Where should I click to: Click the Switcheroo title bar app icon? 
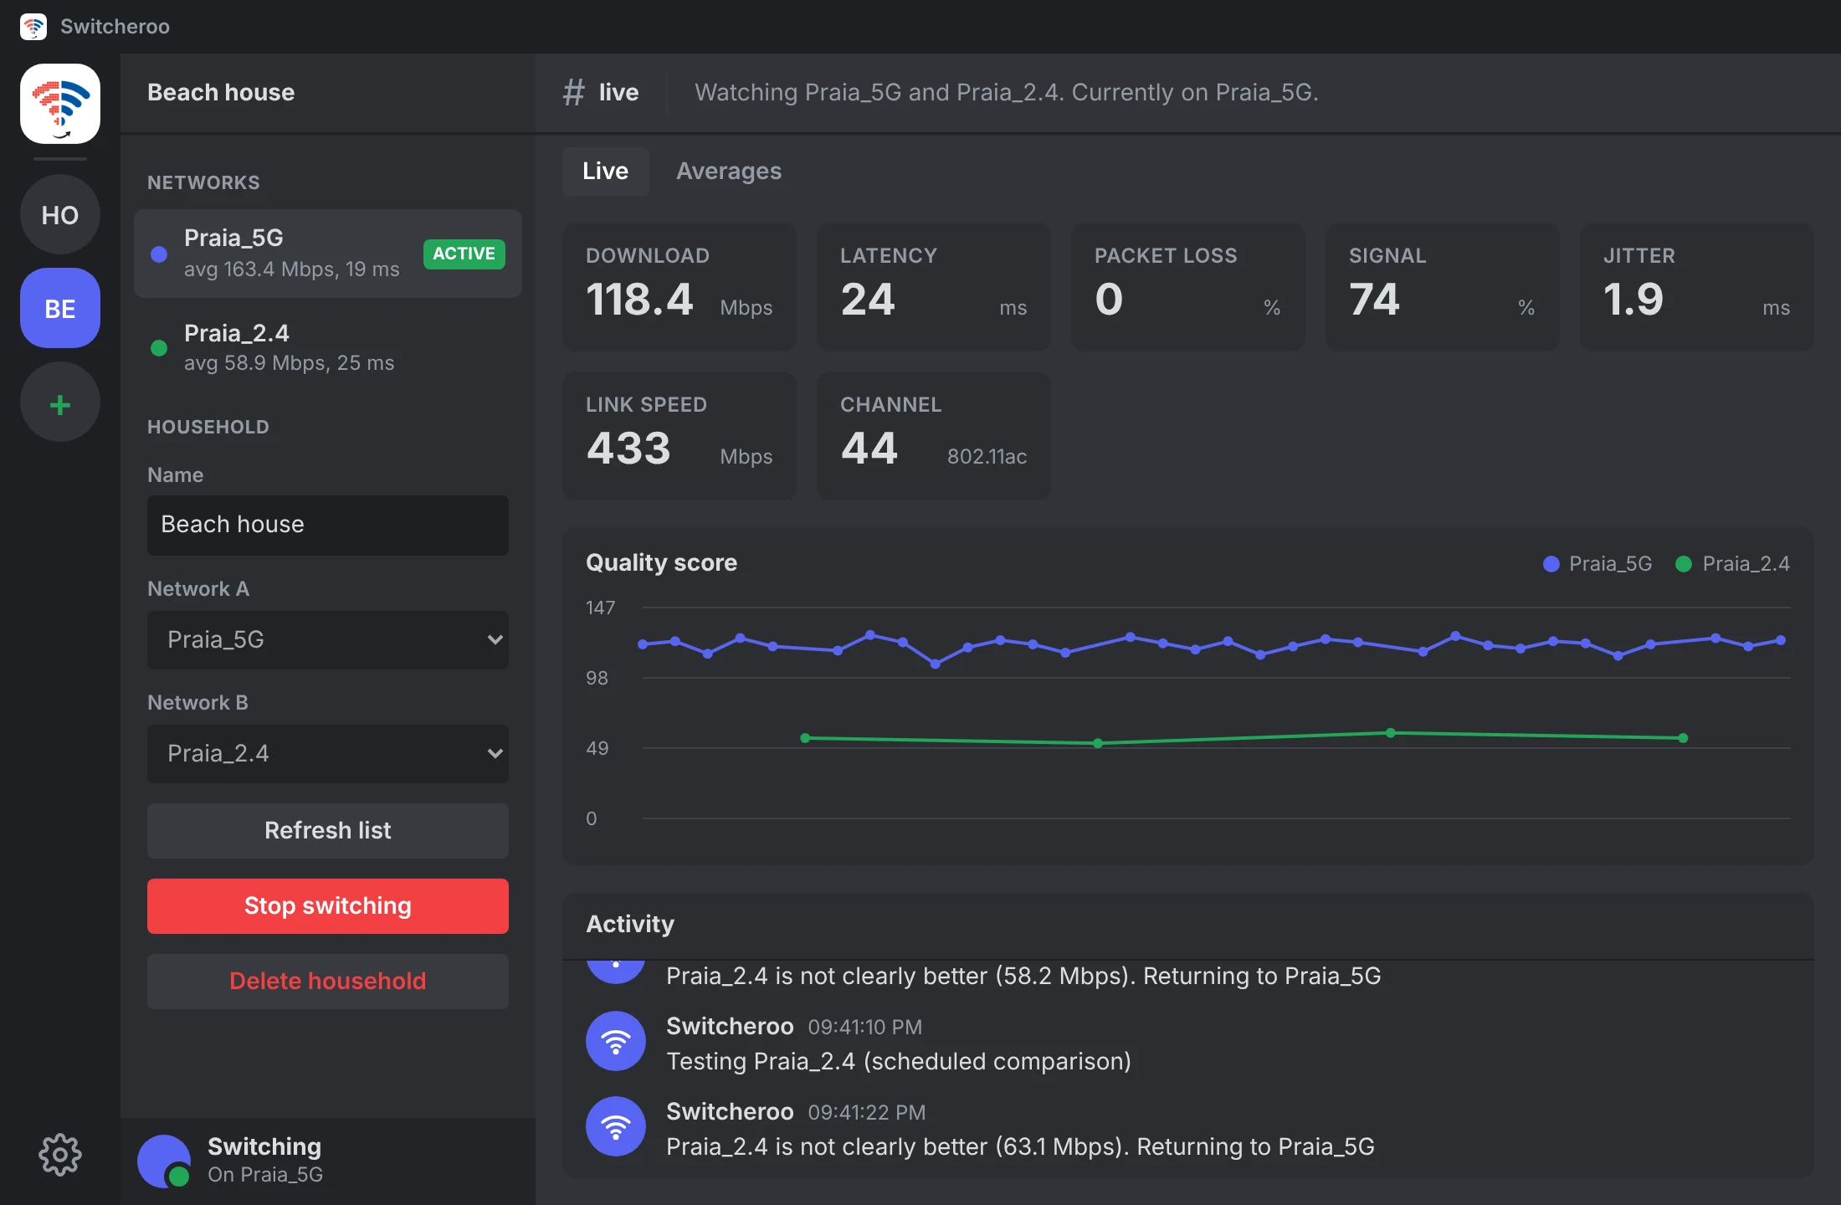coord(33,26)
